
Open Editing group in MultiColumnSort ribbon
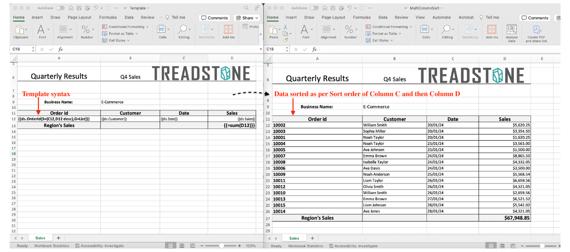[447, 32]
